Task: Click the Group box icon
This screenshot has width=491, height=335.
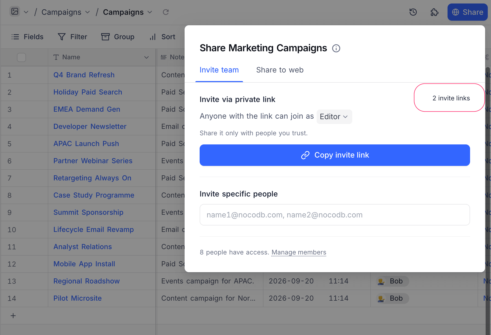Action: 105,37
